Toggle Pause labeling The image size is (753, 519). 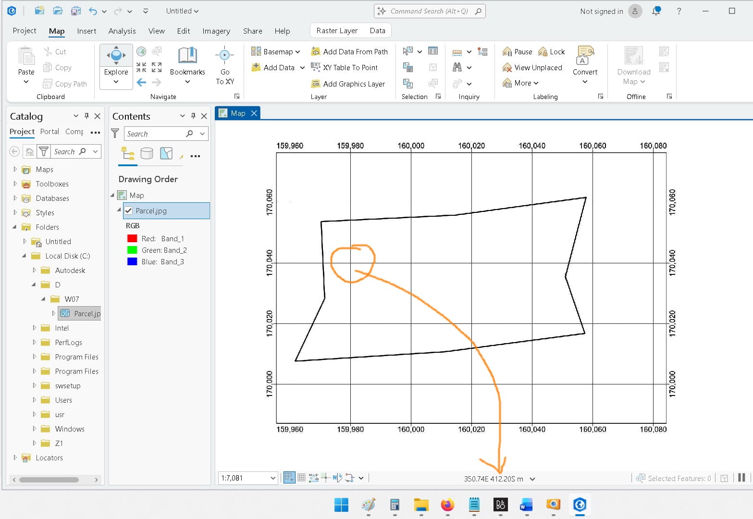coord(517,51)
